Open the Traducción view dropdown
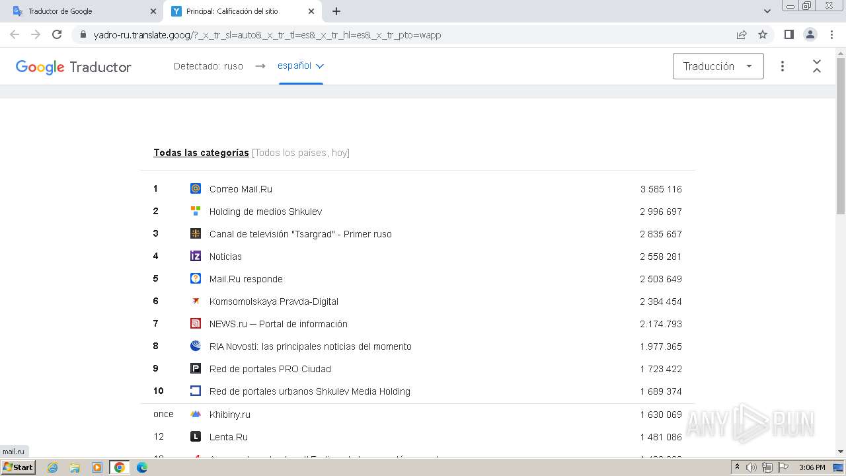Screen dimensions: 846x476 point(718,66)
